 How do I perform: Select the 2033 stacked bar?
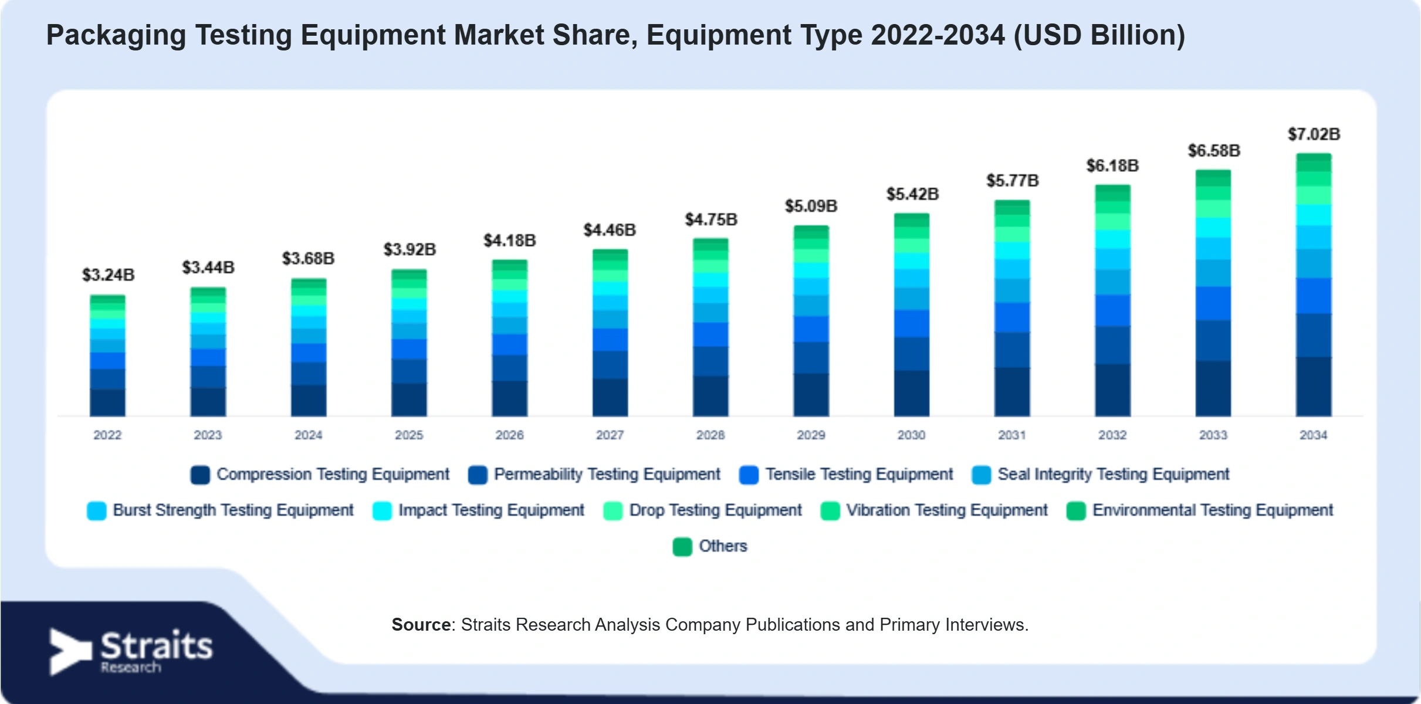pos(1213,293)
